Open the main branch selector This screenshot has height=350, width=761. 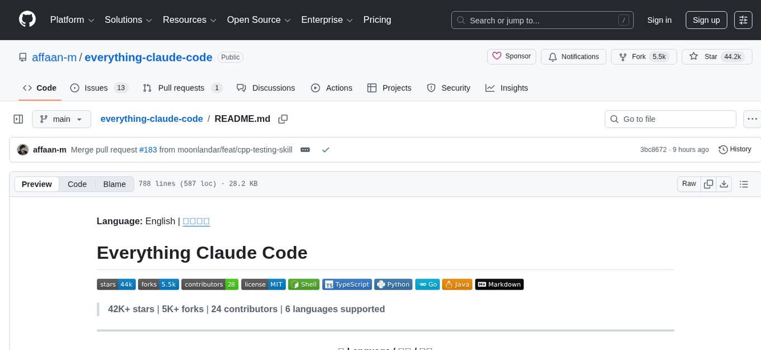[x=62, y=119]
